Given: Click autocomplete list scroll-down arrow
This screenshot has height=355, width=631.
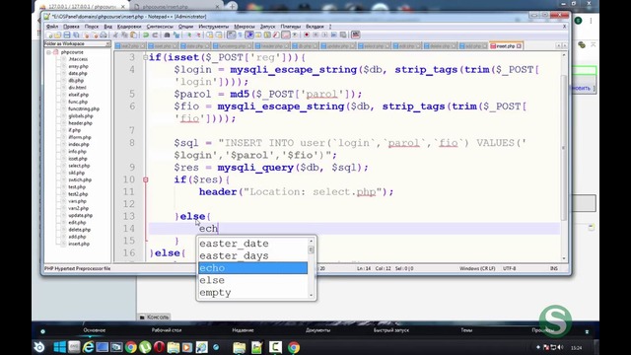Looking at the screenshot, I should coord(312,296).
